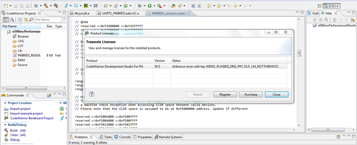This screenshot has width=357, height=145.
Task: Click Register button in Product Licenses dialog
Action: [x=225, y=95]
